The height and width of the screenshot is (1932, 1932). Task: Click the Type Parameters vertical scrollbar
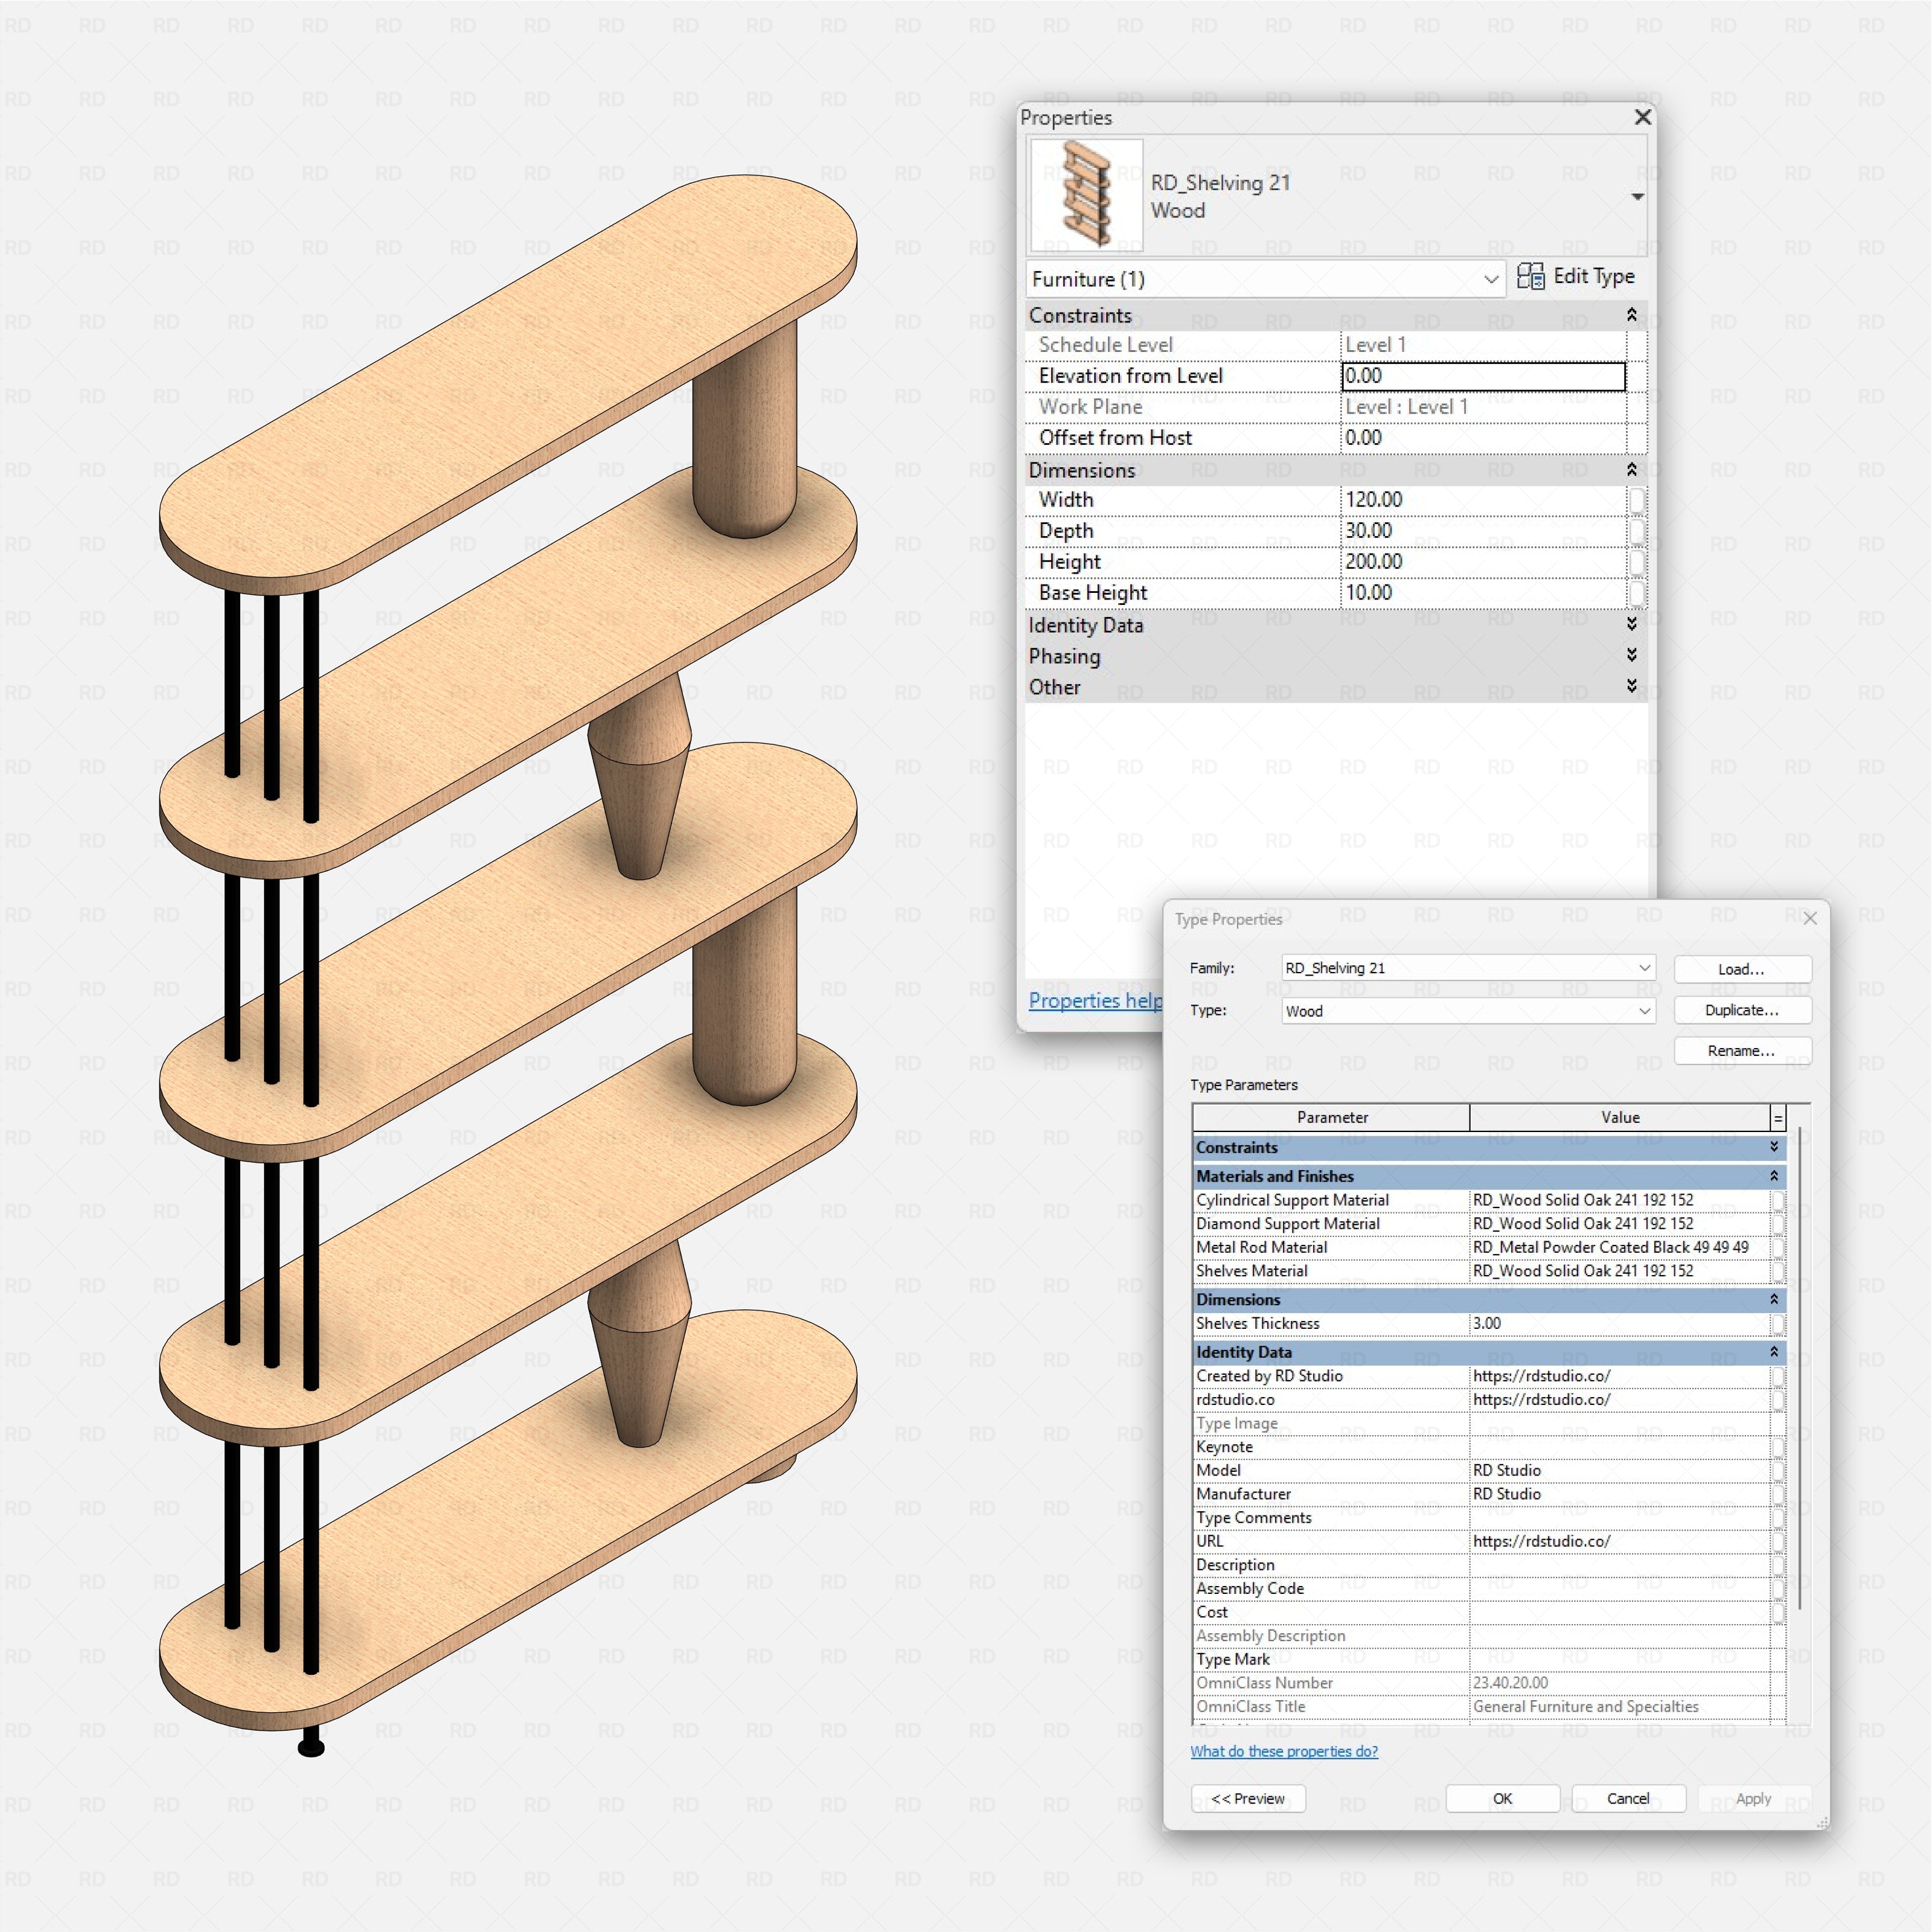pos(1799,1367)
